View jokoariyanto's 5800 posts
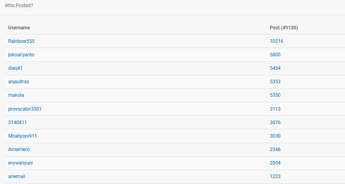345x184 pixels. [x=275, y=55]
